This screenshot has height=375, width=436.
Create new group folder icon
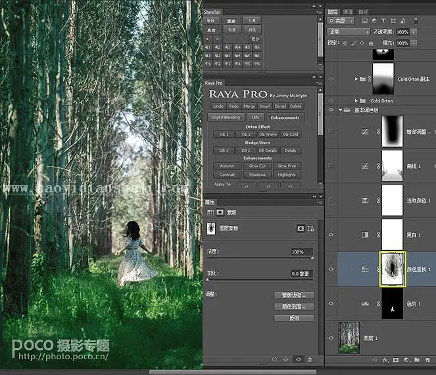click(x=417, y=360)
